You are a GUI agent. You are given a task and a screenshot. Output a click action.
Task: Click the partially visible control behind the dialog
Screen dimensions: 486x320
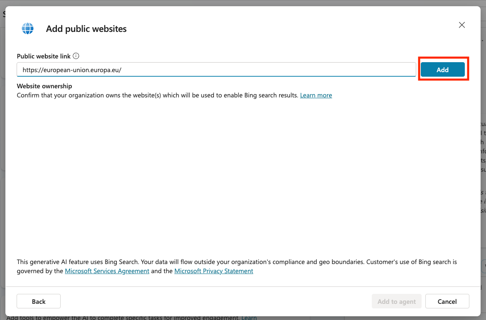click(x=5, y=14)
